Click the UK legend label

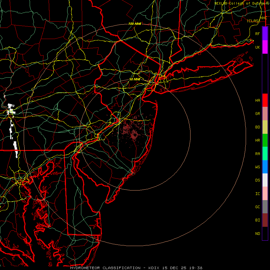258,47
